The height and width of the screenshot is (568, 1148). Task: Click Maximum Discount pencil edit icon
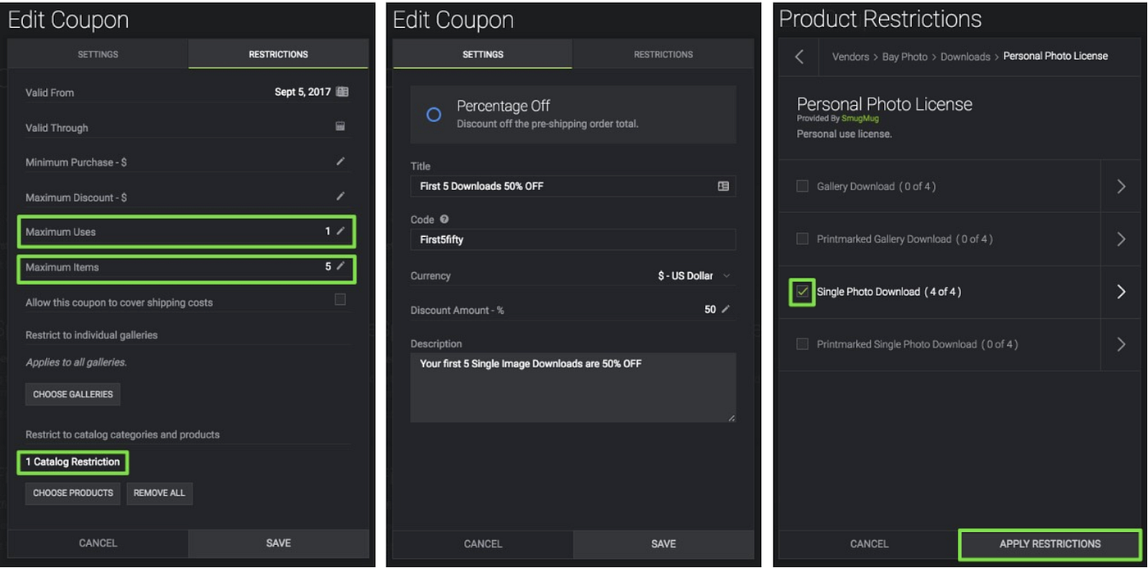pos(340,197)
